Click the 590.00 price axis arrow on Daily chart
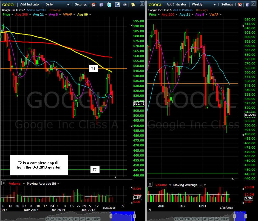The width and height of the screenshot is (258, 221). [132, 26]
